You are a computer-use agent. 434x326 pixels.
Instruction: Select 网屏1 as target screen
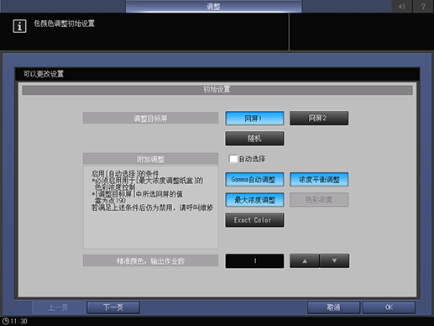tap(254, 118)
